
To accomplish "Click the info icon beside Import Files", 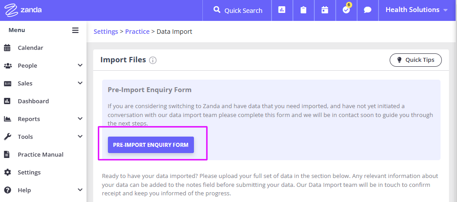I will click(x=153, y=60).
